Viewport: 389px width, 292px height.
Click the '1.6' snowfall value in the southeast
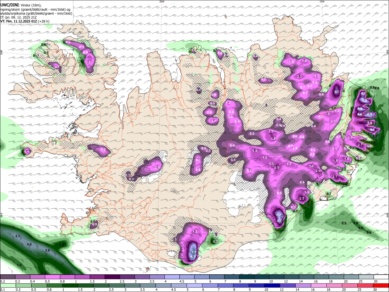[x=307, y=192]
